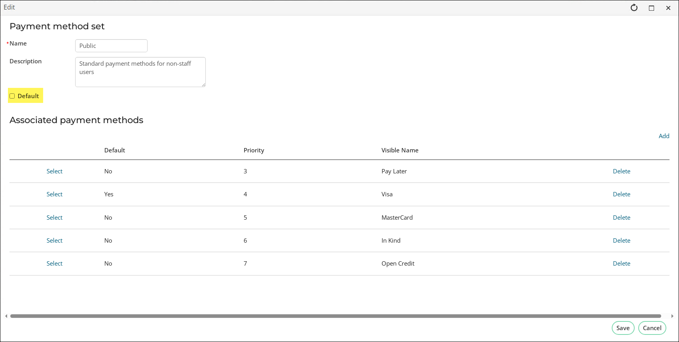Click the Name input field

111,46
